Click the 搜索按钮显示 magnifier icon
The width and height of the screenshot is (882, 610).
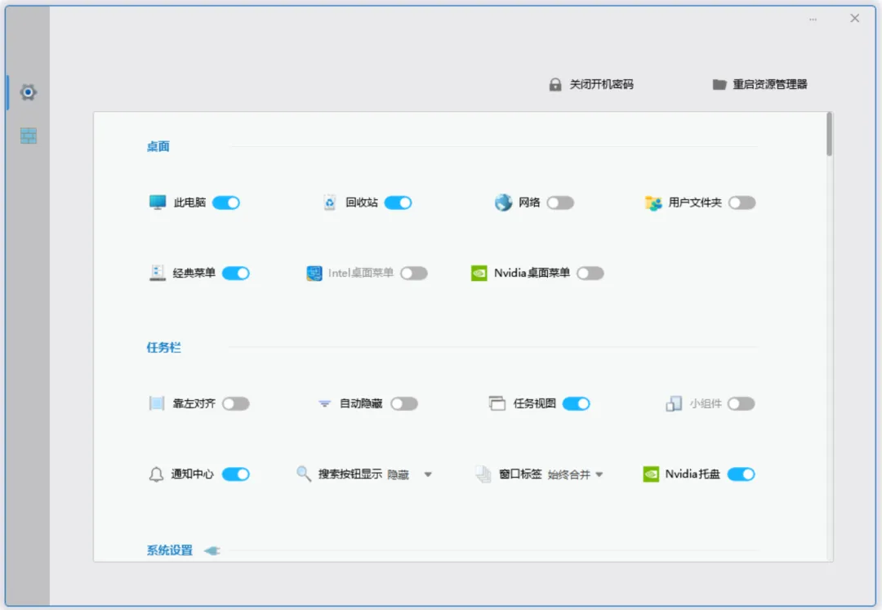click(303, 474)
